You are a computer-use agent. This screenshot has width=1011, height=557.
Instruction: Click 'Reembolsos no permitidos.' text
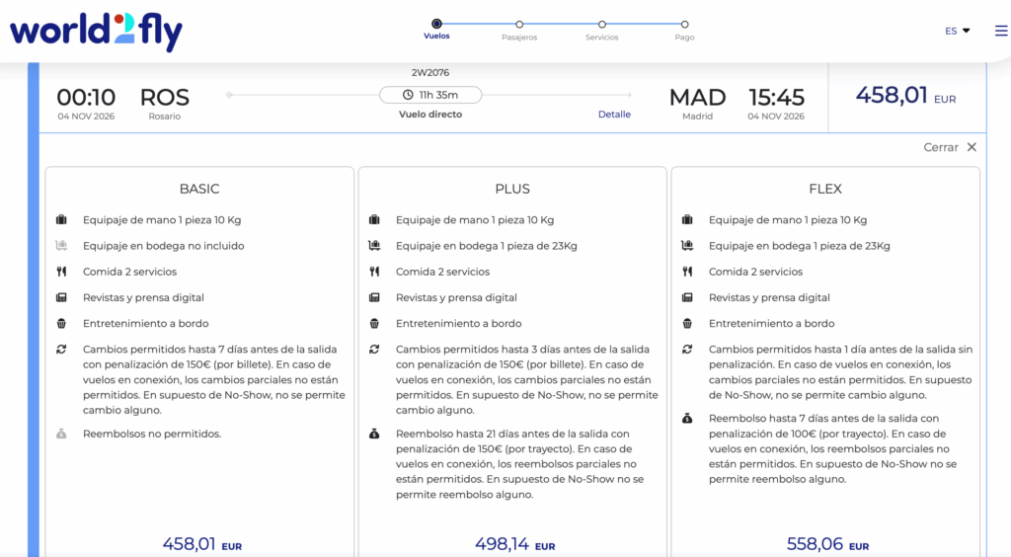pos(152,434)
